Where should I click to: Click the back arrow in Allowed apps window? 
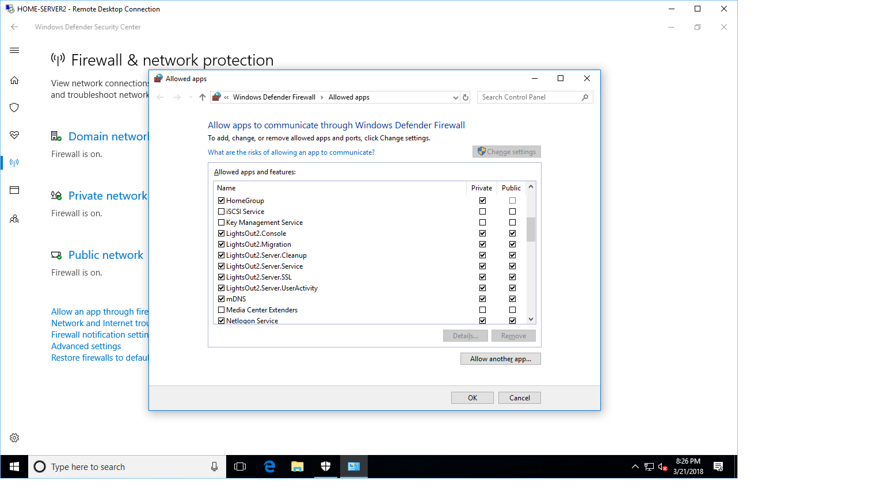[160, 97]
